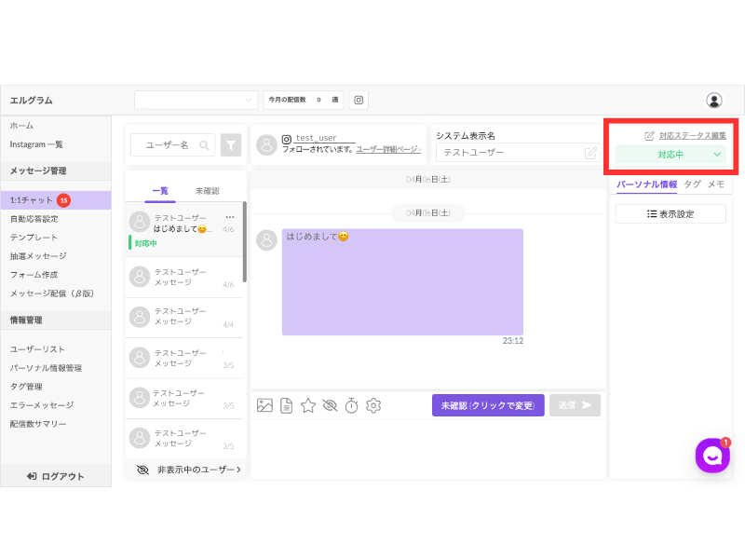
Task: Expand the 対応中 status dropdown
Action: (670, 155)
